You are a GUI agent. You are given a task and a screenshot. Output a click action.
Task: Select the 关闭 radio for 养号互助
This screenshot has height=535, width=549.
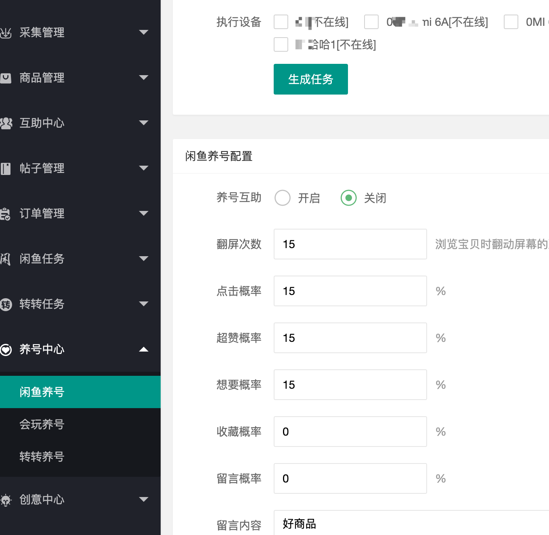(x=349, y=198)
